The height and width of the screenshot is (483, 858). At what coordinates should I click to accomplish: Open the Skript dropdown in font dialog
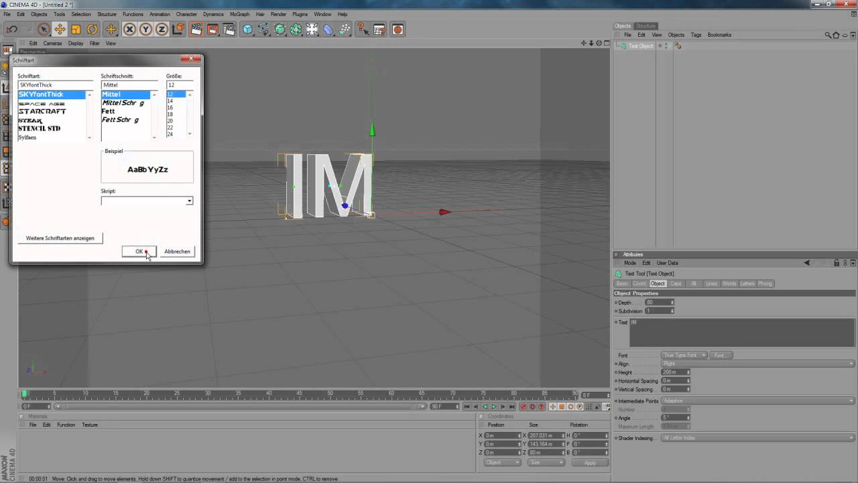(189, 201)
